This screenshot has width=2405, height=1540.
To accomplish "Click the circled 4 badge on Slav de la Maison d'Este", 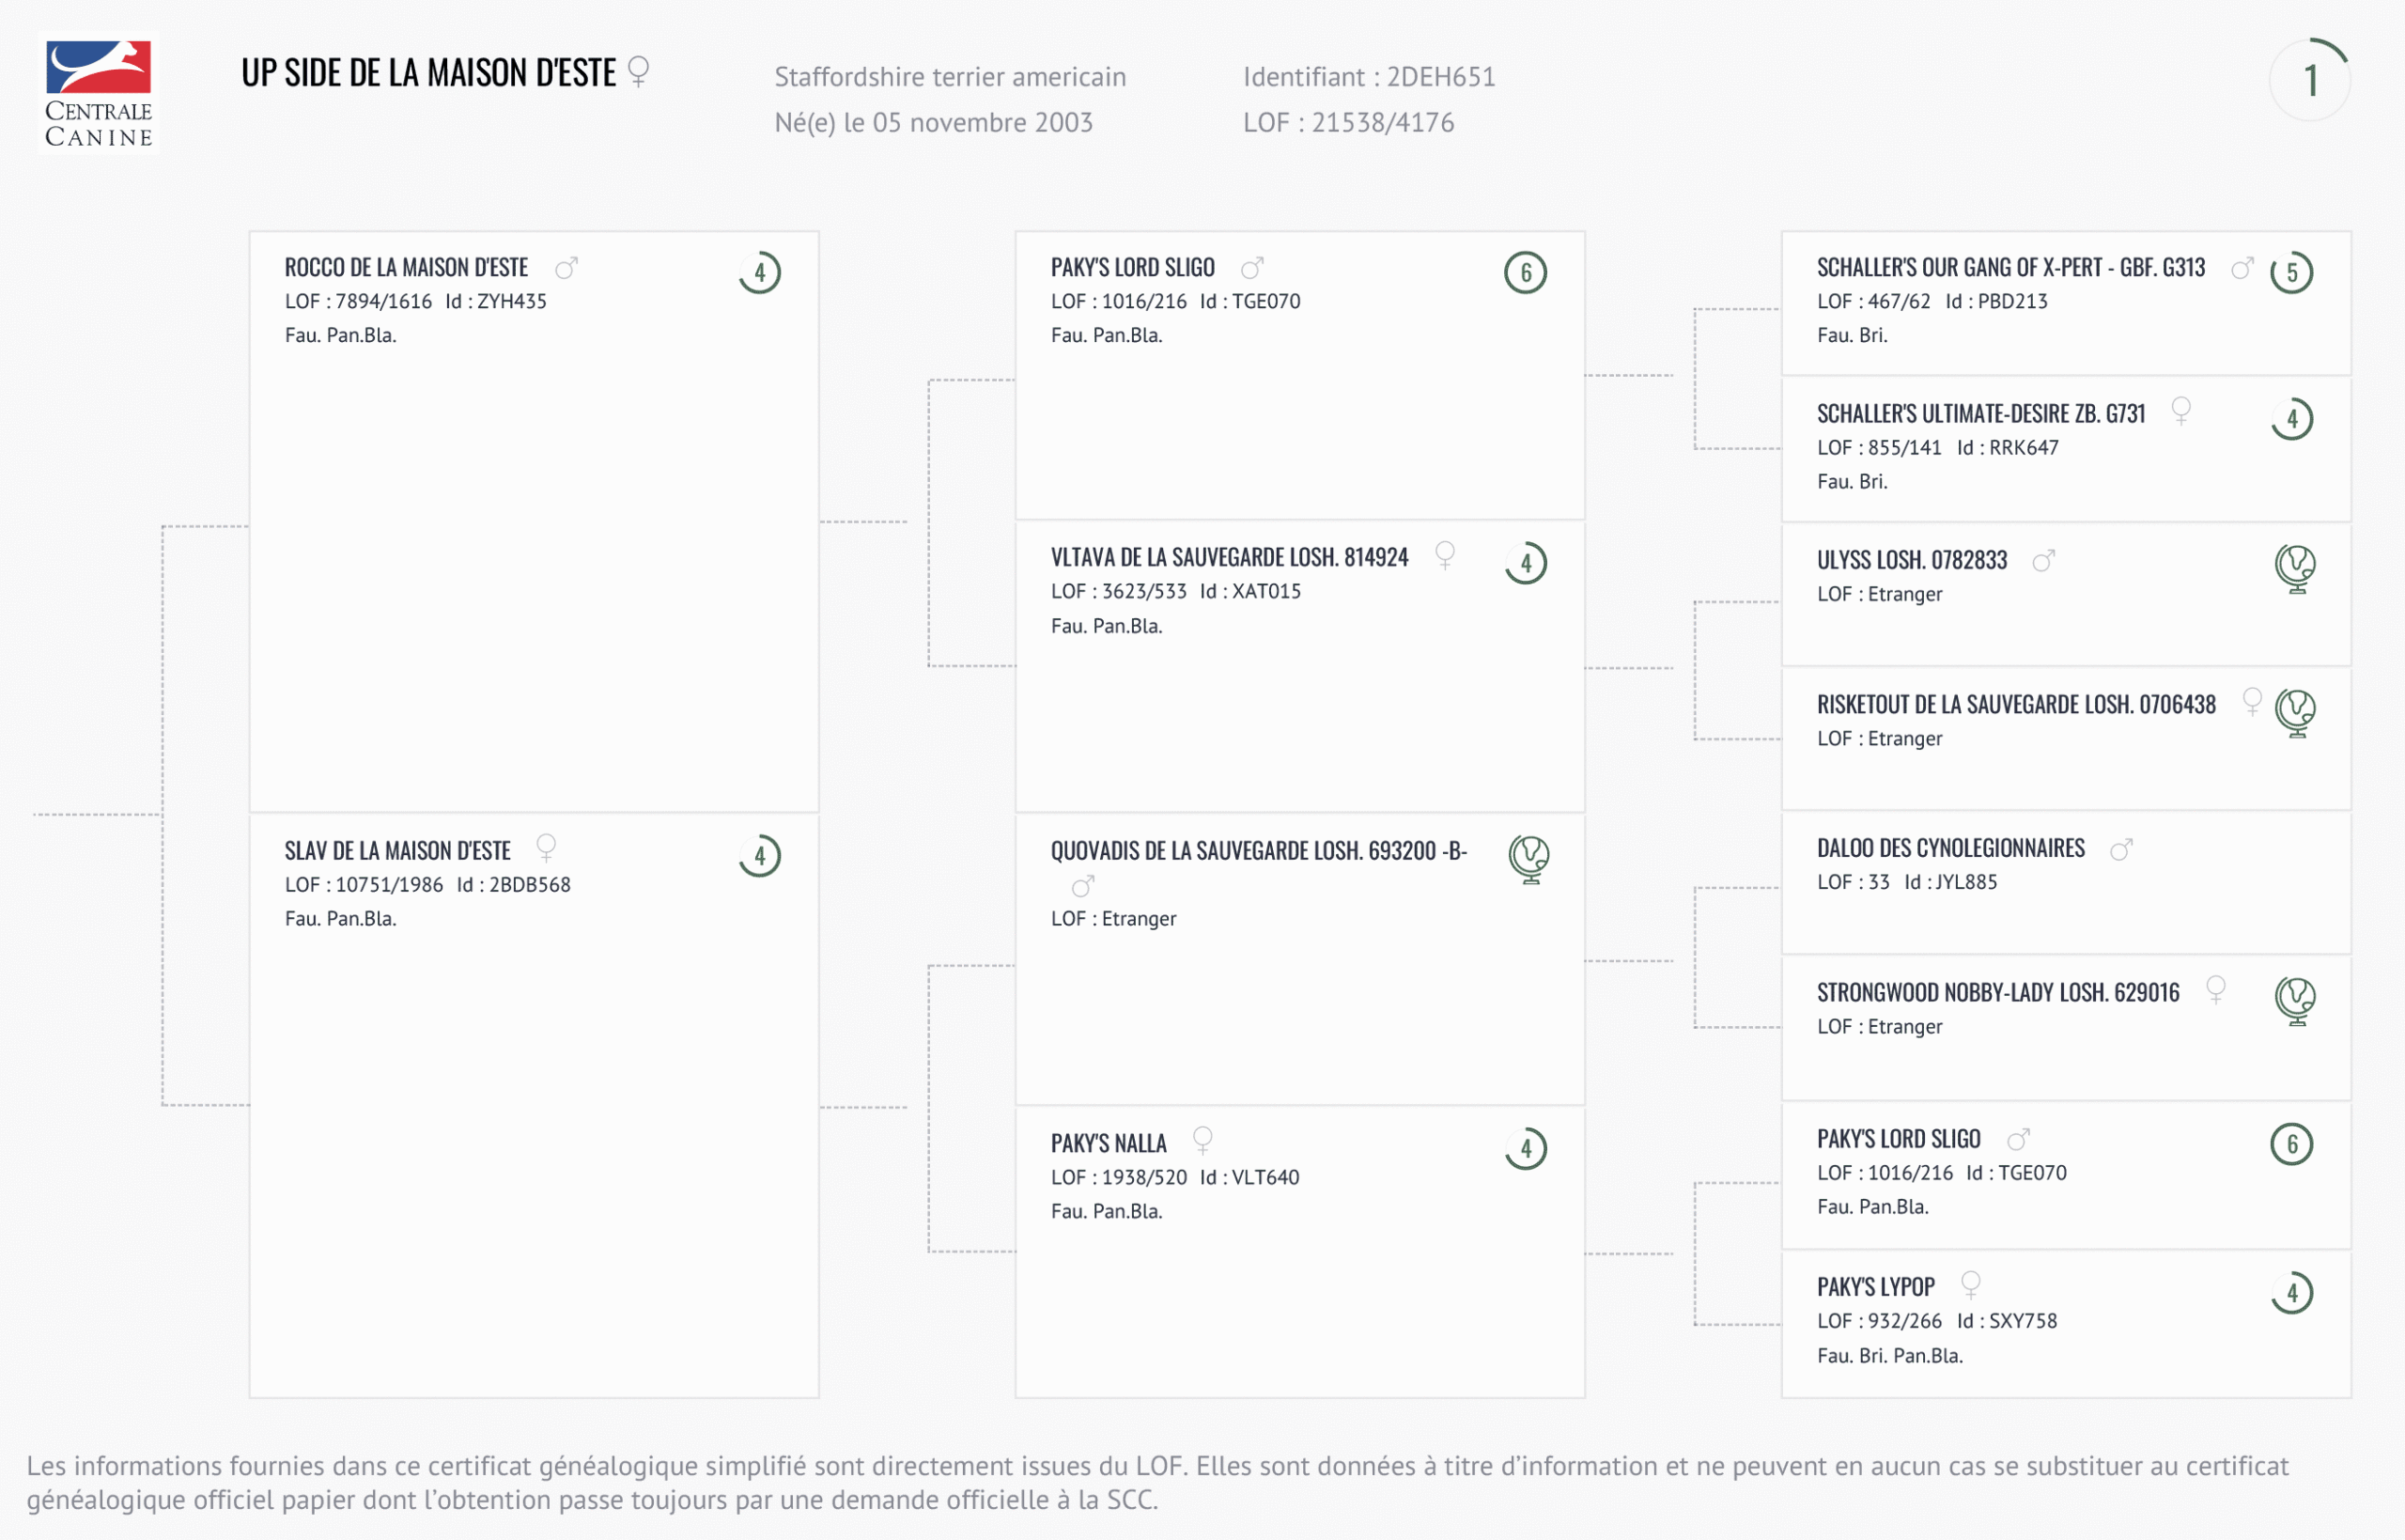I will pos(760,856).
